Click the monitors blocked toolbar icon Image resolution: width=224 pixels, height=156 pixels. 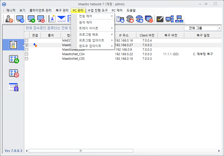tap(149, 19)
